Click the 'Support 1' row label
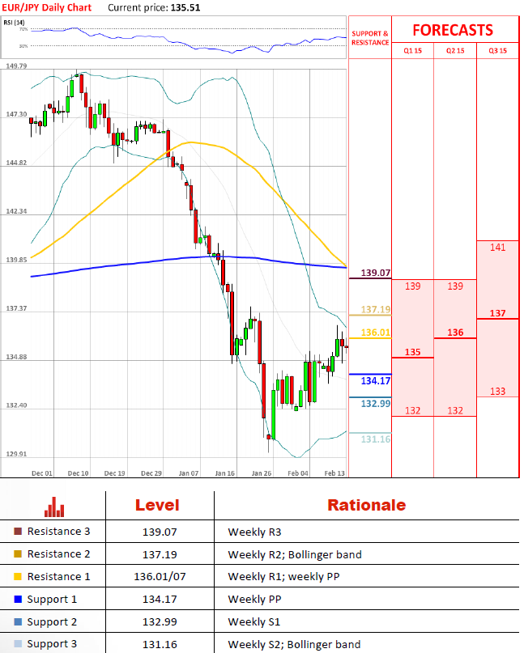Image resolution: width=524 pixels, height=653 pixels. point(52,600)
